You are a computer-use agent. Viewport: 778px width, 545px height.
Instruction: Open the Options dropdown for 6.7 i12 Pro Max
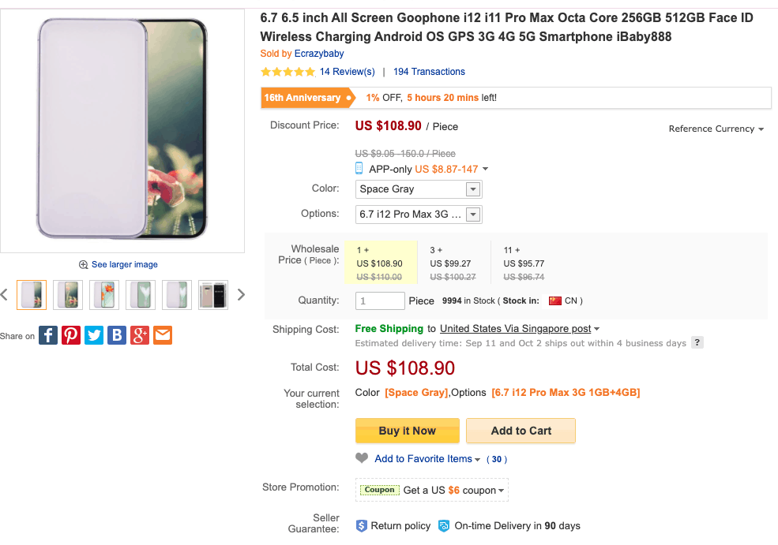coord(419,215)
